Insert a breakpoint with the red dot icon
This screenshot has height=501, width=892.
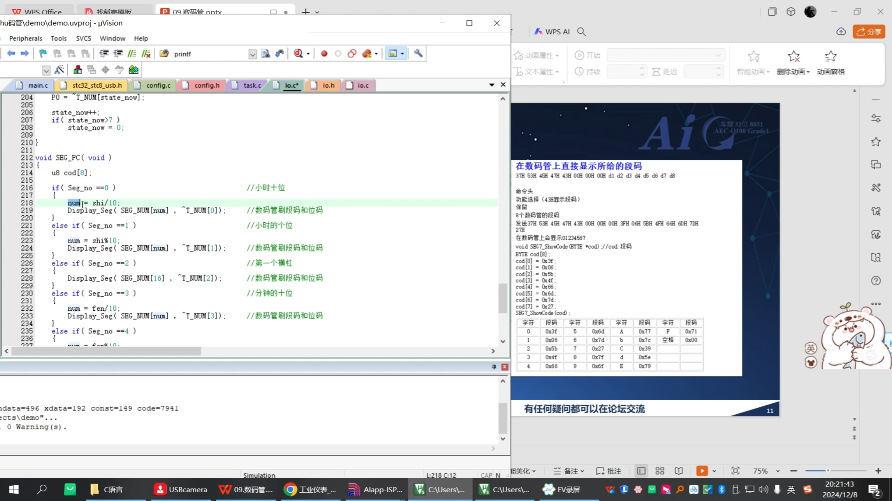323,53
